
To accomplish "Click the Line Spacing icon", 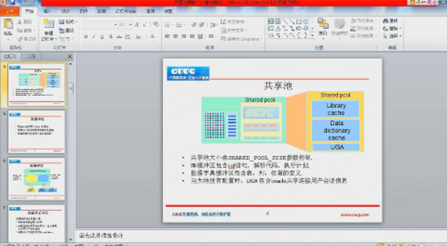I will click(x=213, y=25).
